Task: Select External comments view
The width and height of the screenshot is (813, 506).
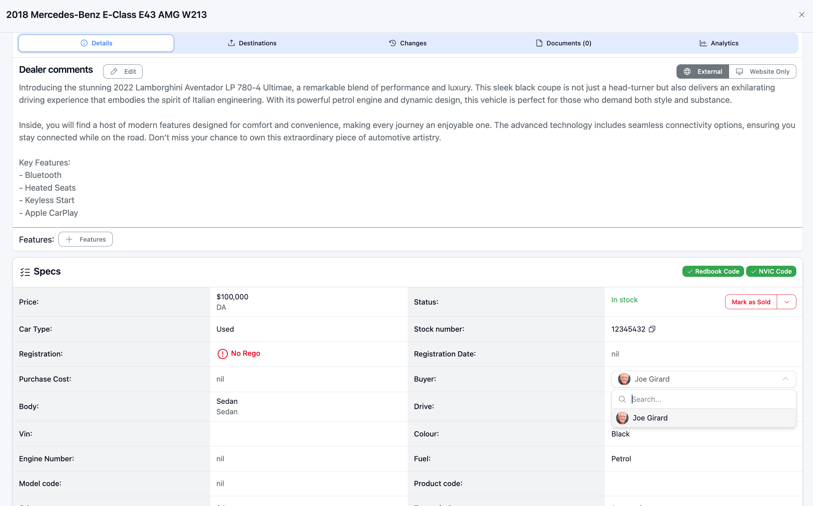Action: tap(703, 71)
